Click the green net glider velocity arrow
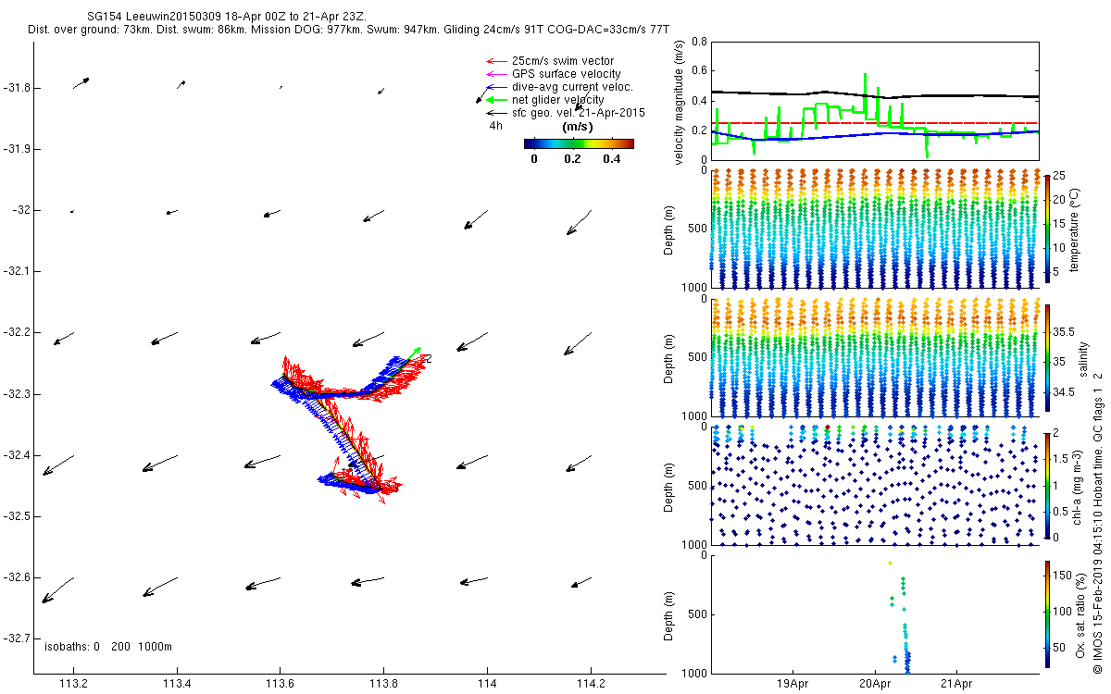Image resolution: width=1111 pixels, height=694 pixels. coord(494,99)
